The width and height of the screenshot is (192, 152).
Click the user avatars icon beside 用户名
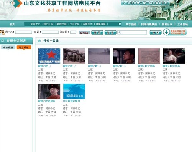pyautogui.click(x=2, y=32)
